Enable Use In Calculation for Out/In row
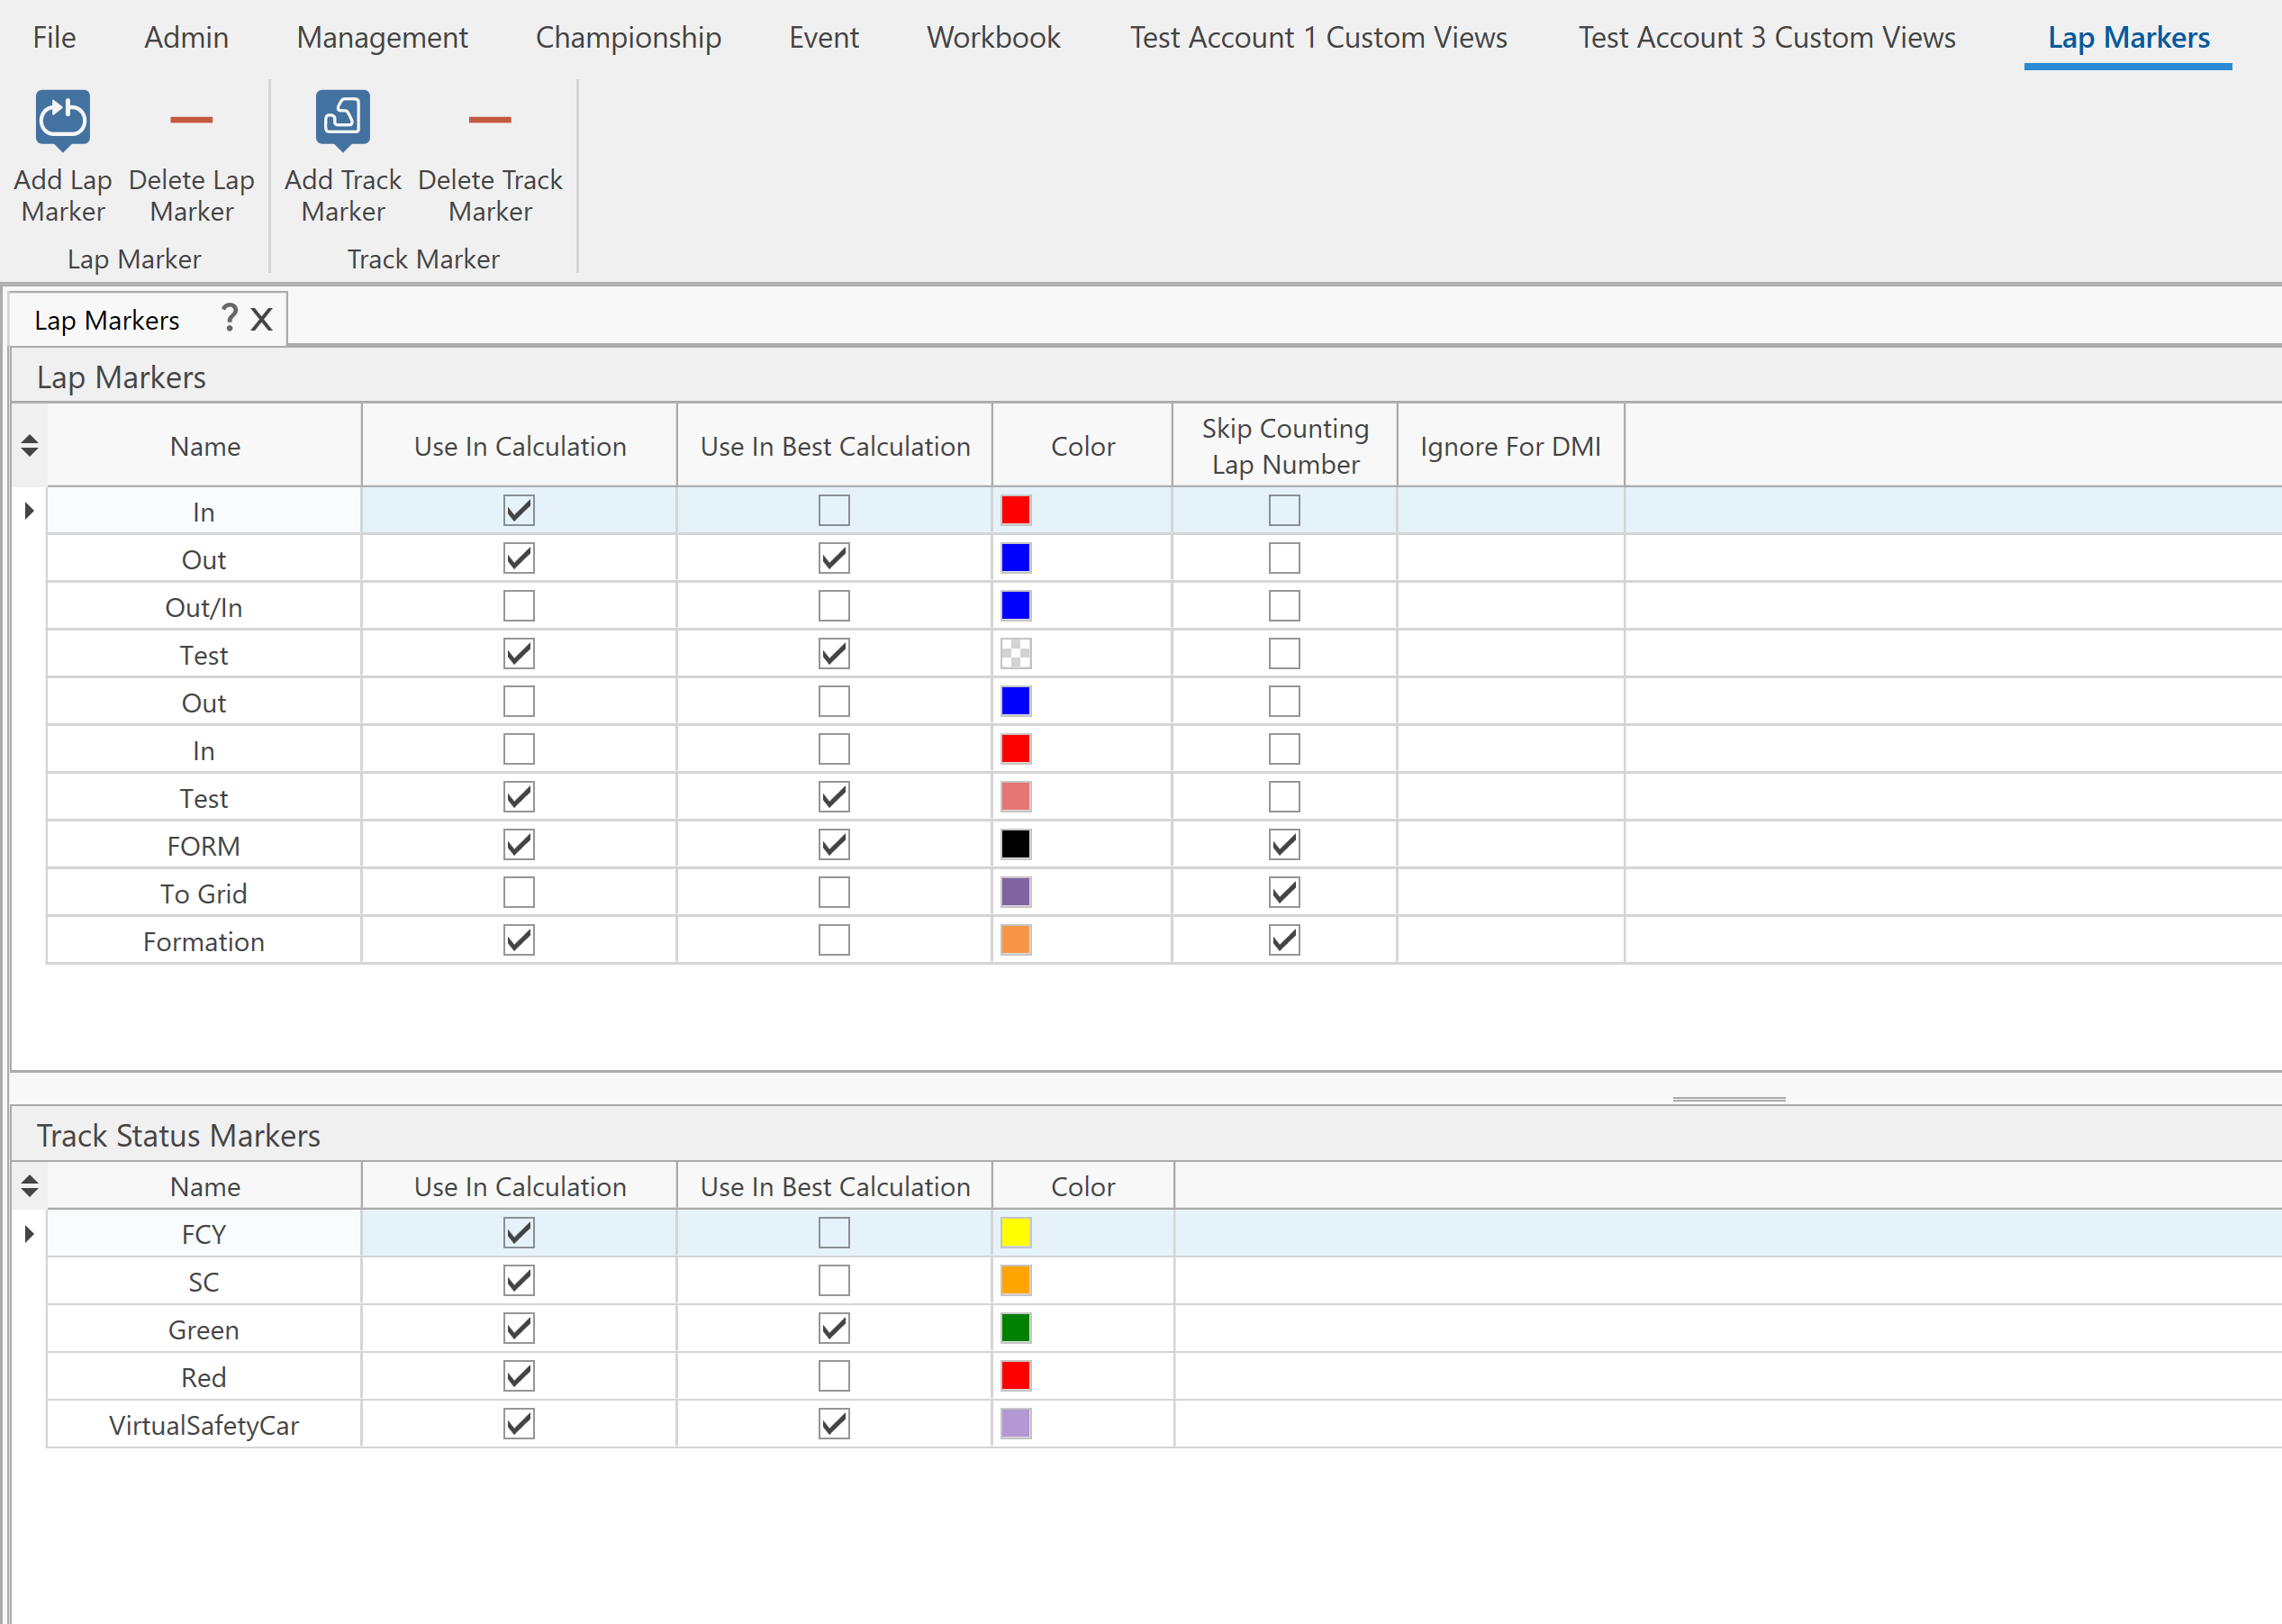 tap(519, 606)
